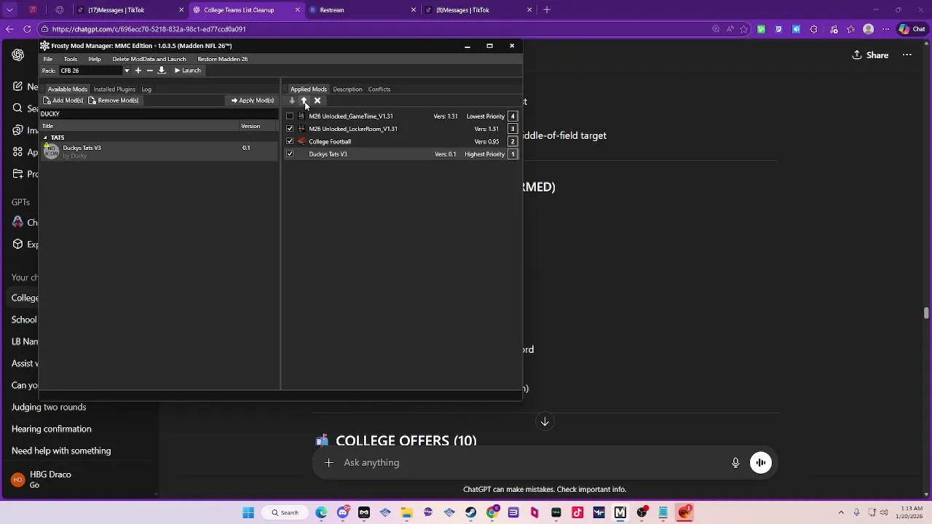932x524 pixels.
Task: Open the Help menu
Action: click(95, 59)
